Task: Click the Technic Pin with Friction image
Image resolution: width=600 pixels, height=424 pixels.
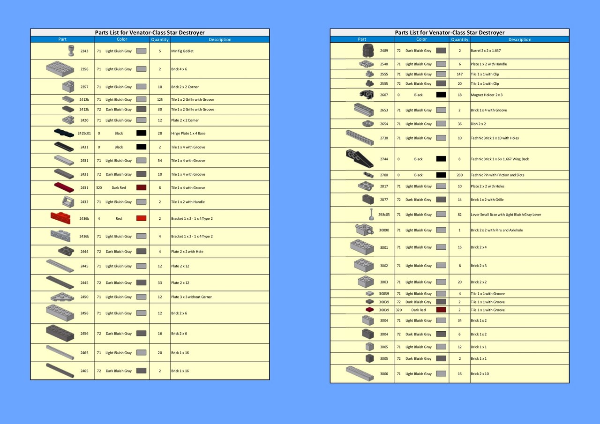Action: coord(368,175)
